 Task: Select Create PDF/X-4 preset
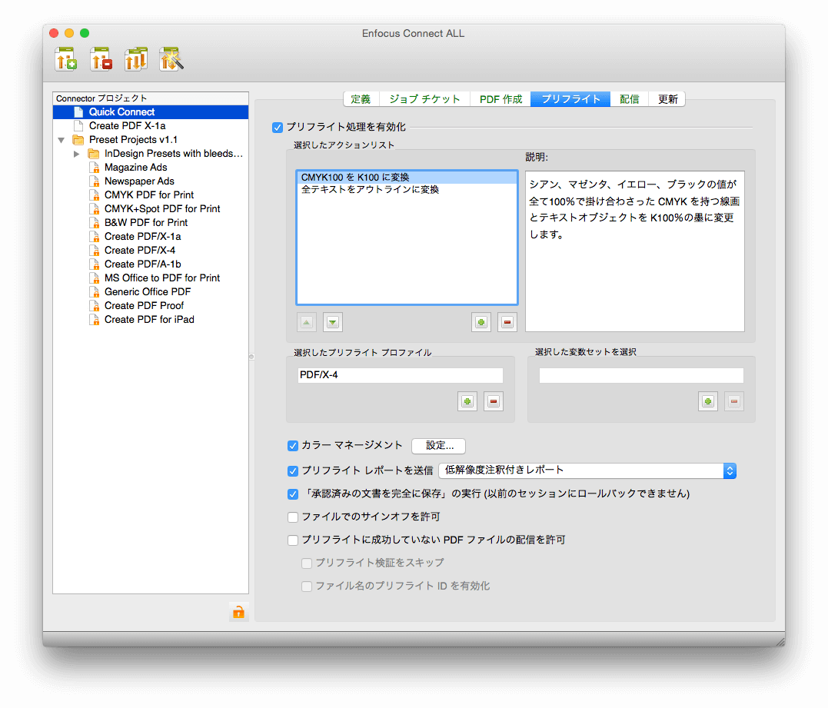(x=151, y=251)
